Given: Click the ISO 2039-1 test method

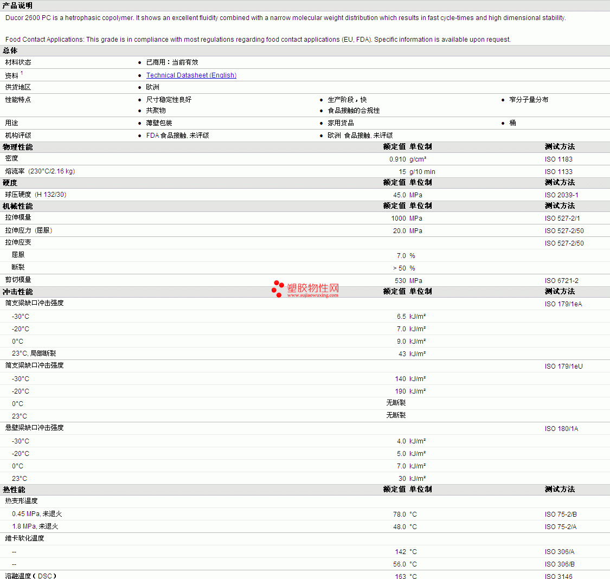Looking at the screenshot, I should pyautogui.click(x=561, y=195).
